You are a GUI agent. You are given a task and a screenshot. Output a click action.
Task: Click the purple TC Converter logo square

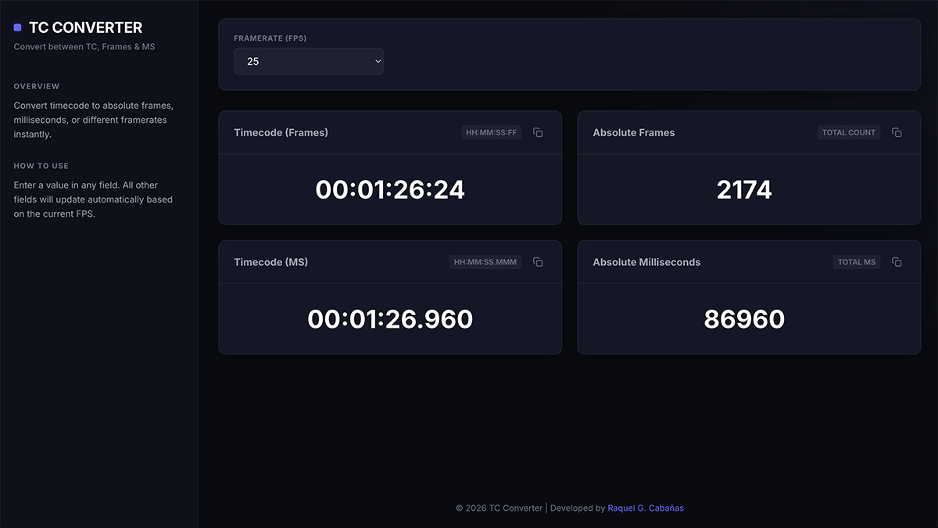point(17,27)
